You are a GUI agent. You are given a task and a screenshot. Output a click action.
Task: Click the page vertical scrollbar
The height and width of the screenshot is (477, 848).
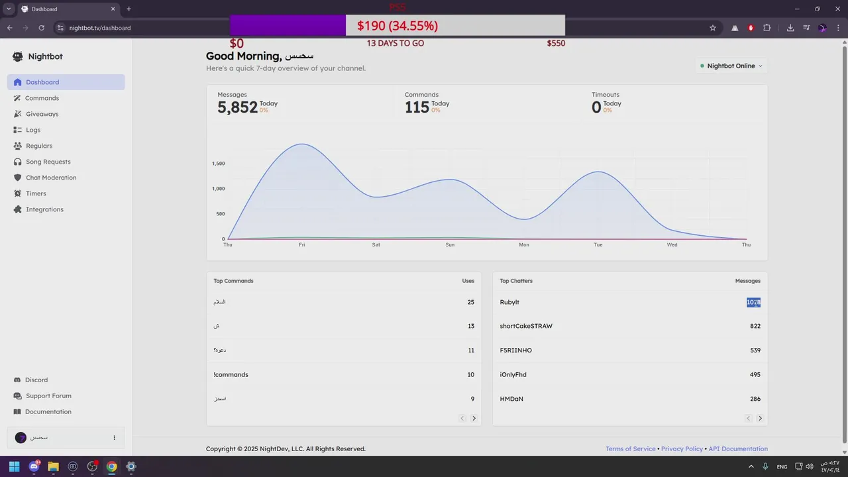(x=843, y=245)
